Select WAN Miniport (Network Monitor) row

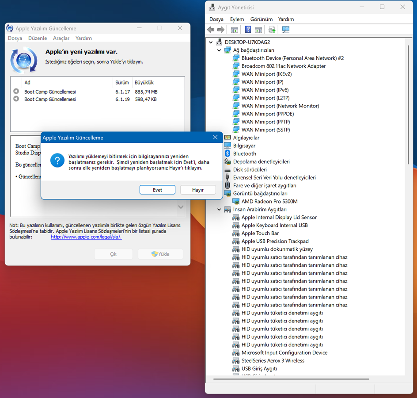[x=281, y=106]
